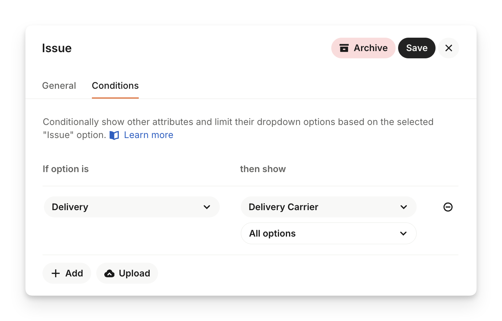Open the Delivery Carrier attribute selector
Image resolution: width=502 pixels, height=321 pixels.
320,207
